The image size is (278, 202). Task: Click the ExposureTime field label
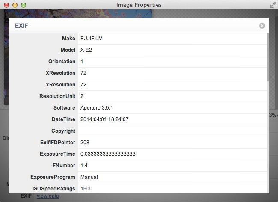57,154
